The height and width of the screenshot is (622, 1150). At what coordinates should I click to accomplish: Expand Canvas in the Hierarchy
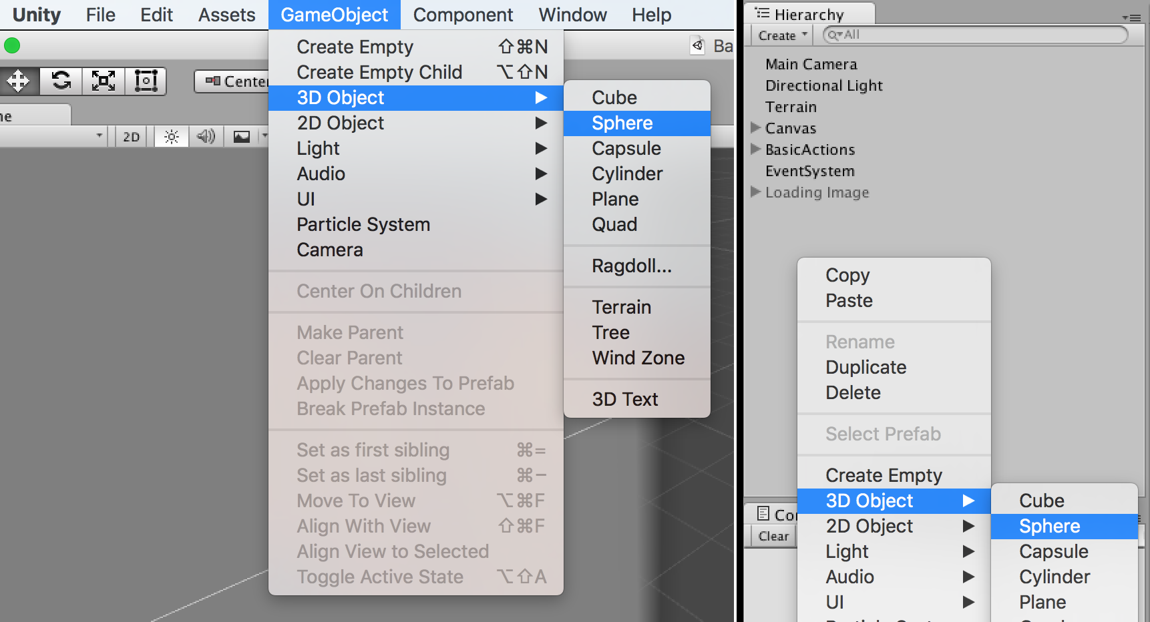coord(755,128)
